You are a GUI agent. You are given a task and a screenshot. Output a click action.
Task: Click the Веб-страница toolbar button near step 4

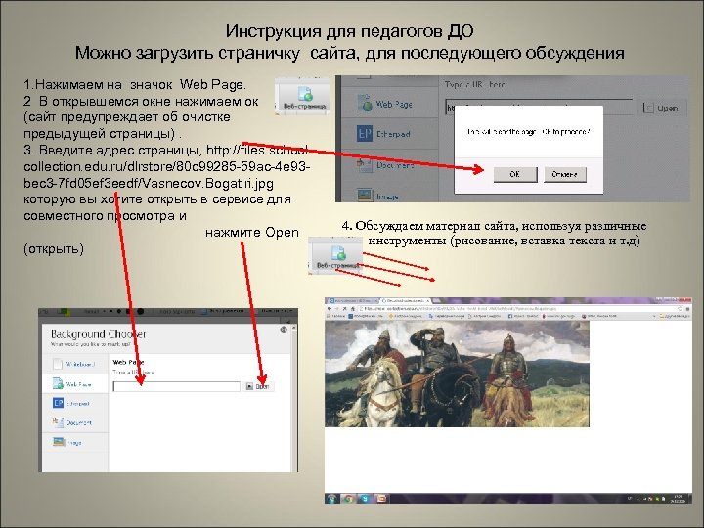(x=336, y=257)
